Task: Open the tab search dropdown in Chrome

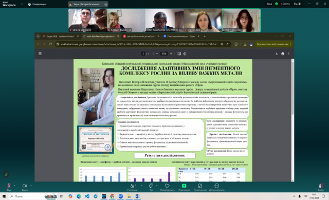Action: [x=38, y=37]
